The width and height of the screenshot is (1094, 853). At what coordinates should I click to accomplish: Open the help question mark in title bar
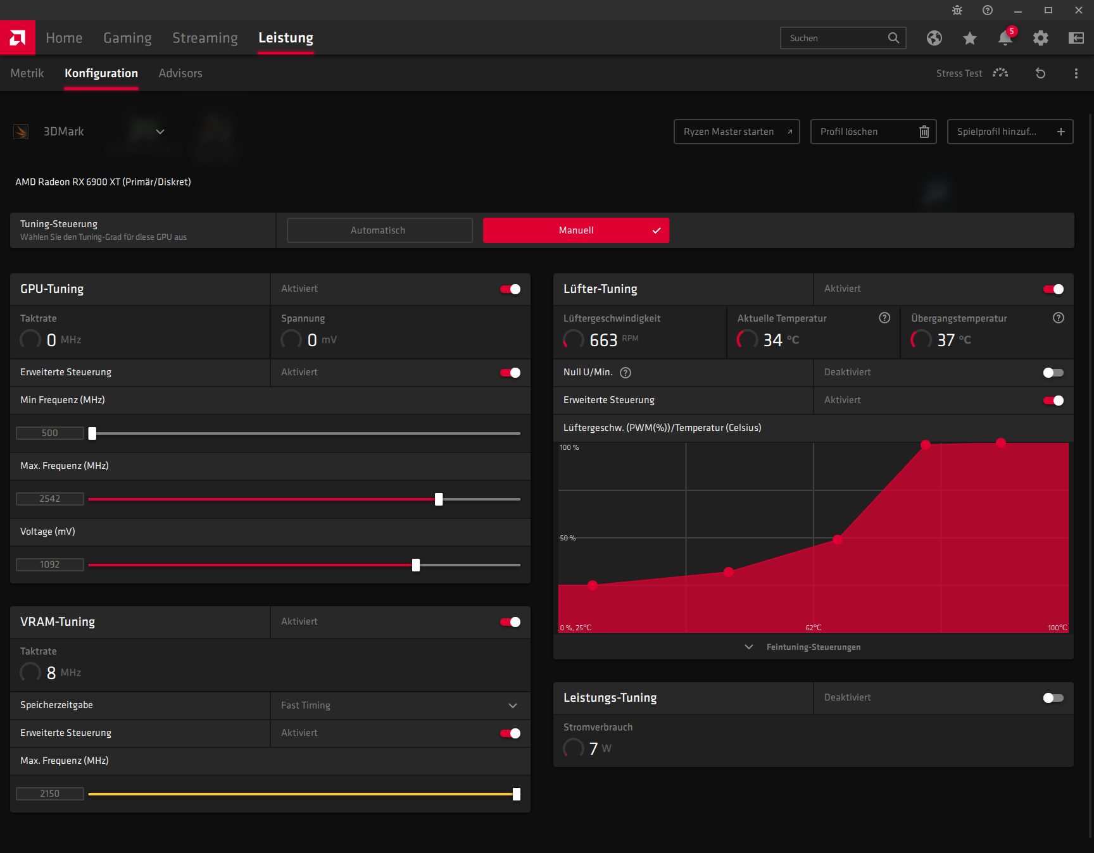tap(988, 10)
